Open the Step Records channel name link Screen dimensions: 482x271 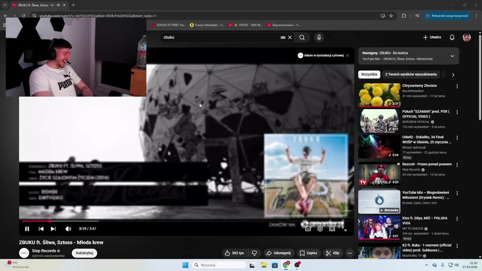point(44,251)
